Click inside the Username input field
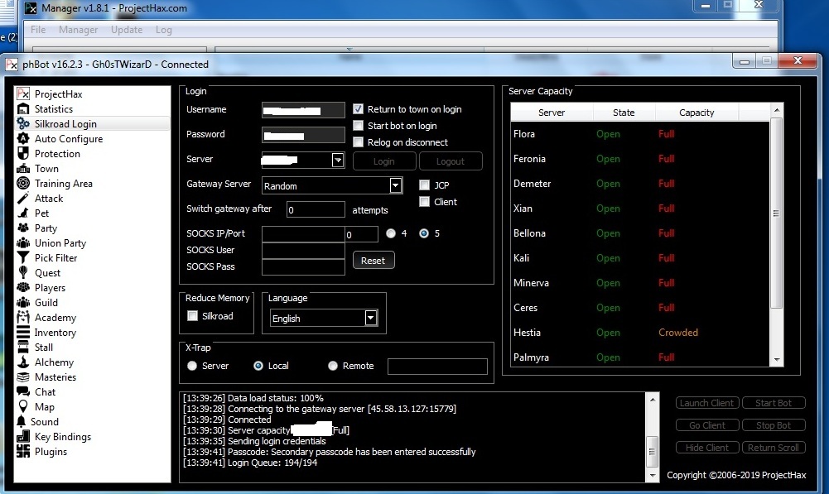The image size is (829, 494). pyautogui.click(x=302, y=109)
